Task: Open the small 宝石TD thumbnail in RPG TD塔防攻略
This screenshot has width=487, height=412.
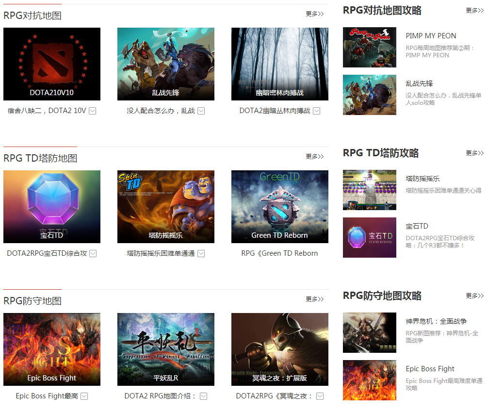Action: [370, 237]
